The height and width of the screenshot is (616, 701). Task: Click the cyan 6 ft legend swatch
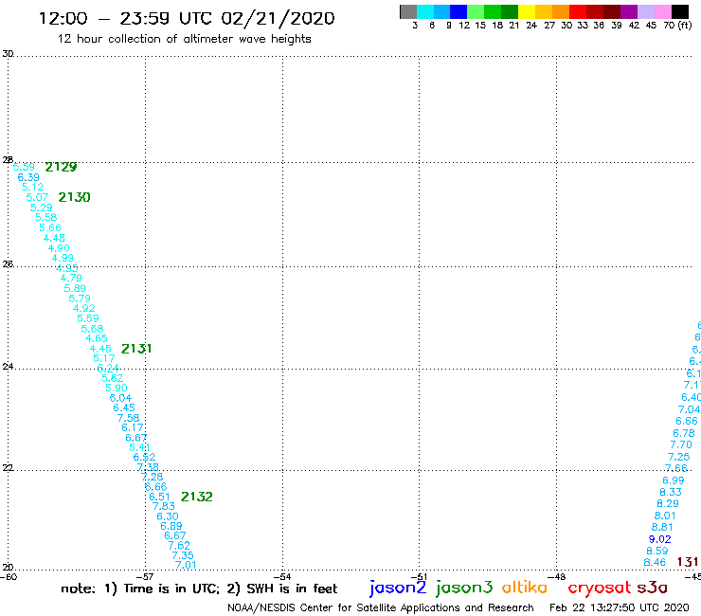click(x=425, y=11)
